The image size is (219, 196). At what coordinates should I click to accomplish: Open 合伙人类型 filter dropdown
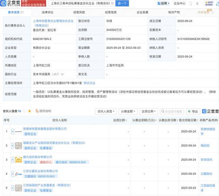(x=106, y=111)
